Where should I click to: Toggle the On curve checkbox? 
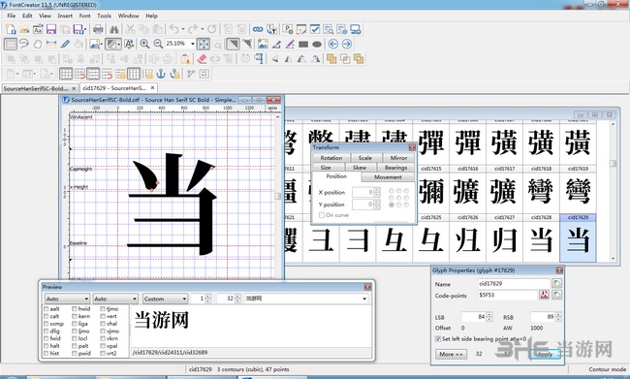click(x=322, y=215)
